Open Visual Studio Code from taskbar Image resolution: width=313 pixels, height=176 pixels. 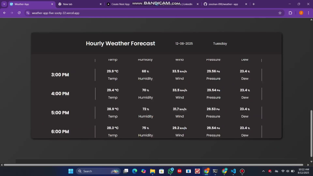(x=233, y=171)
